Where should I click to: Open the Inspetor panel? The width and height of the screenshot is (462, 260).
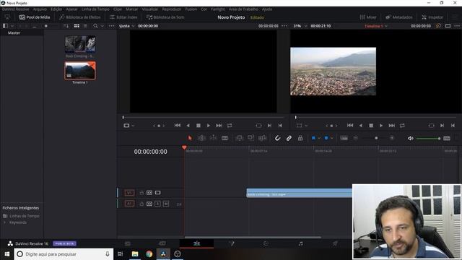(432, 17)
